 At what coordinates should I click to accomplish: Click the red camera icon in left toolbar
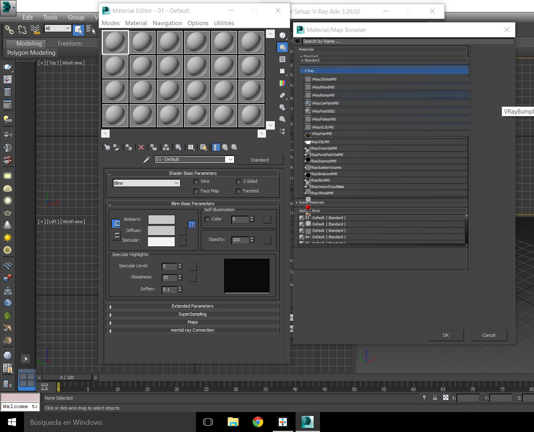click(x=8, y=160)
